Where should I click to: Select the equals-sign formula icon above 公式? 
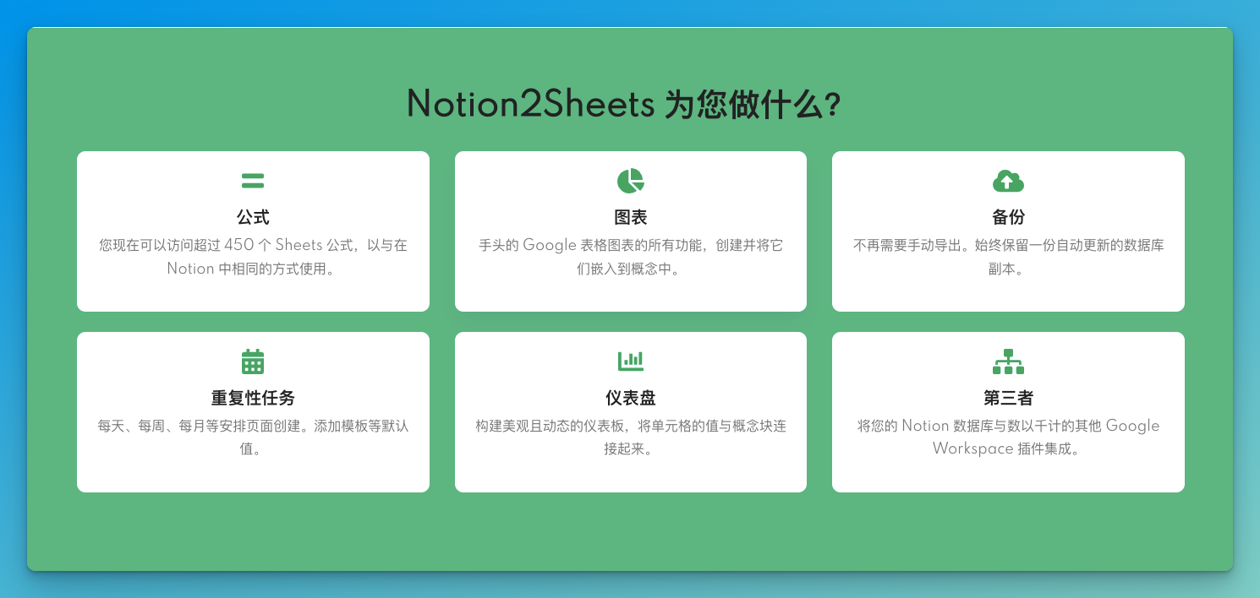pos(253,179)
